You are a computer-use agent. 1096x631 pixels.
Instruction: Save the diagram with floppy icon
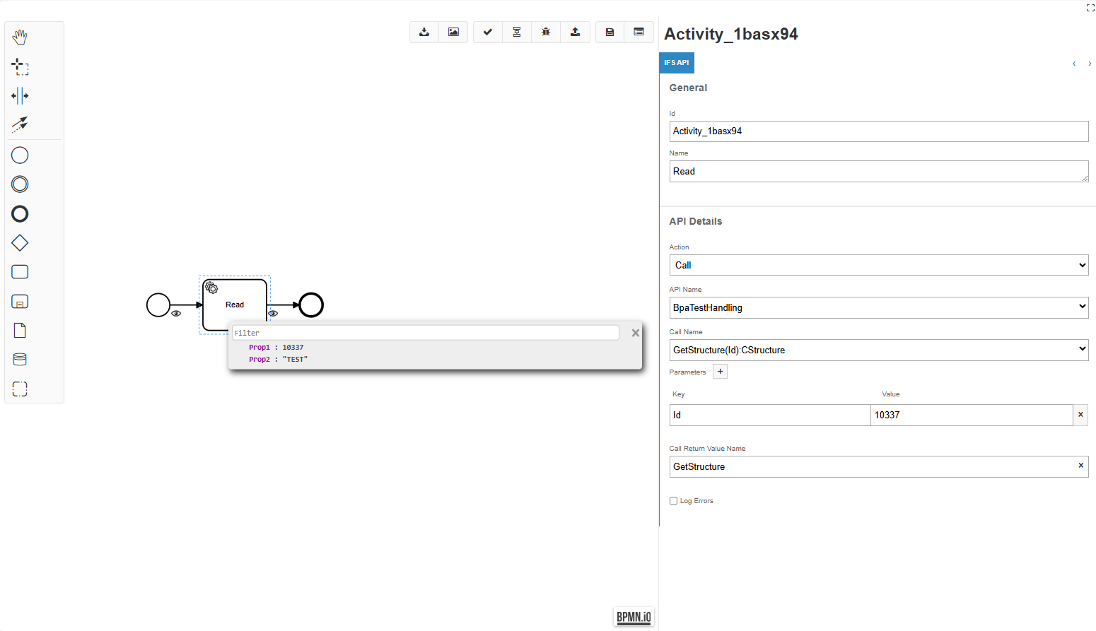tap(610, 32)
